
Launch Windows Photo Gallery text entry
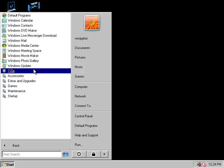(23, 61)
